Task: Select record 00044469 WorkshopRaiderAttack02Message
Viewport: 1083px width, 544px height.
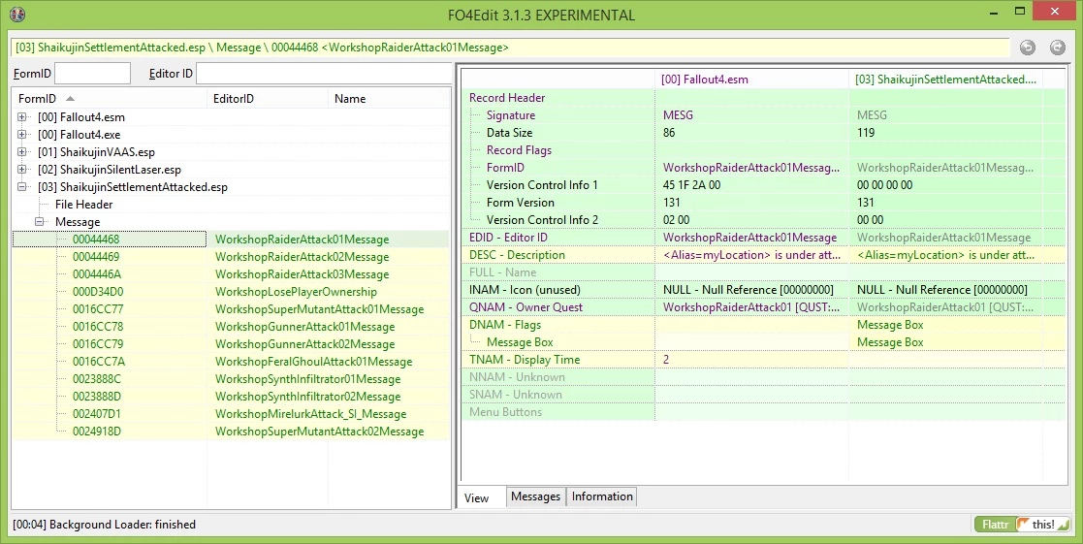Action: point(231,257)
